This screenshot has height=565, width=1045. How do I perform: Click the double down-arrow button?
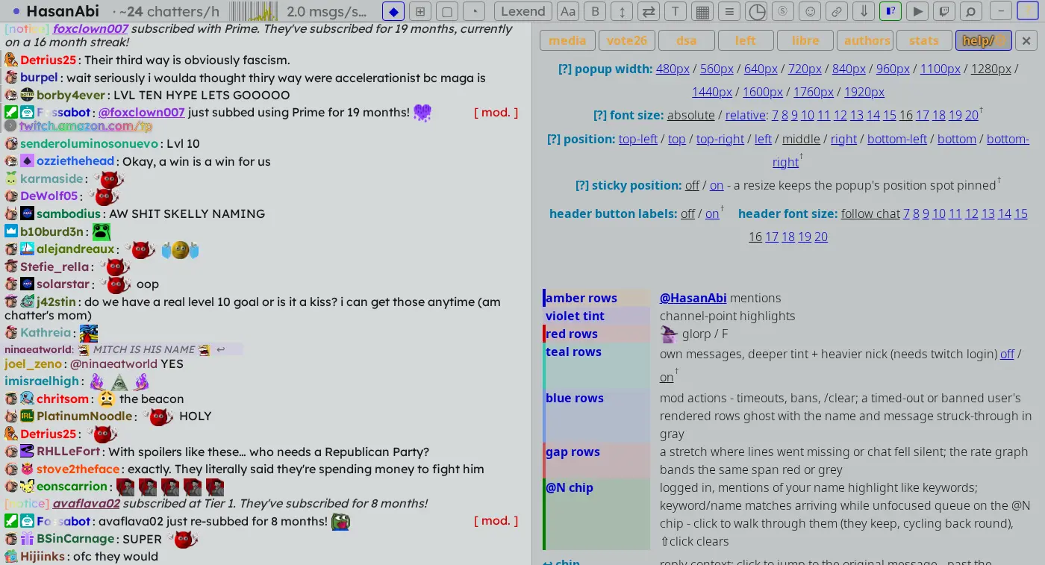click(x=864, y=11)
